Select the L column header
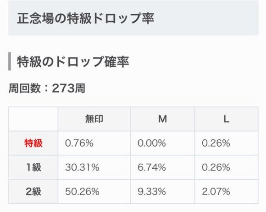 (x=227, y=119)
